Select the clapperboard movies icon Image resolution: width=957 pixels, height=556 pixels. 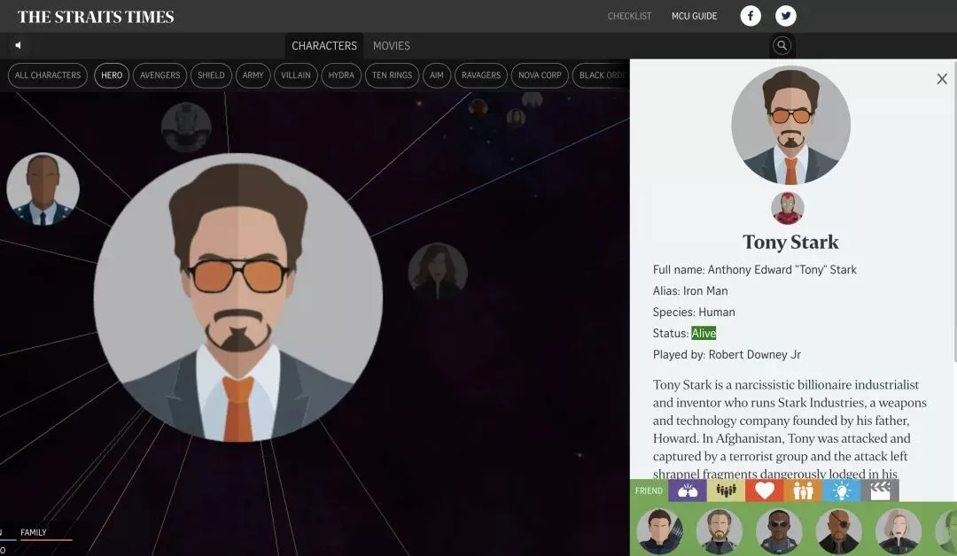(880, 490)
